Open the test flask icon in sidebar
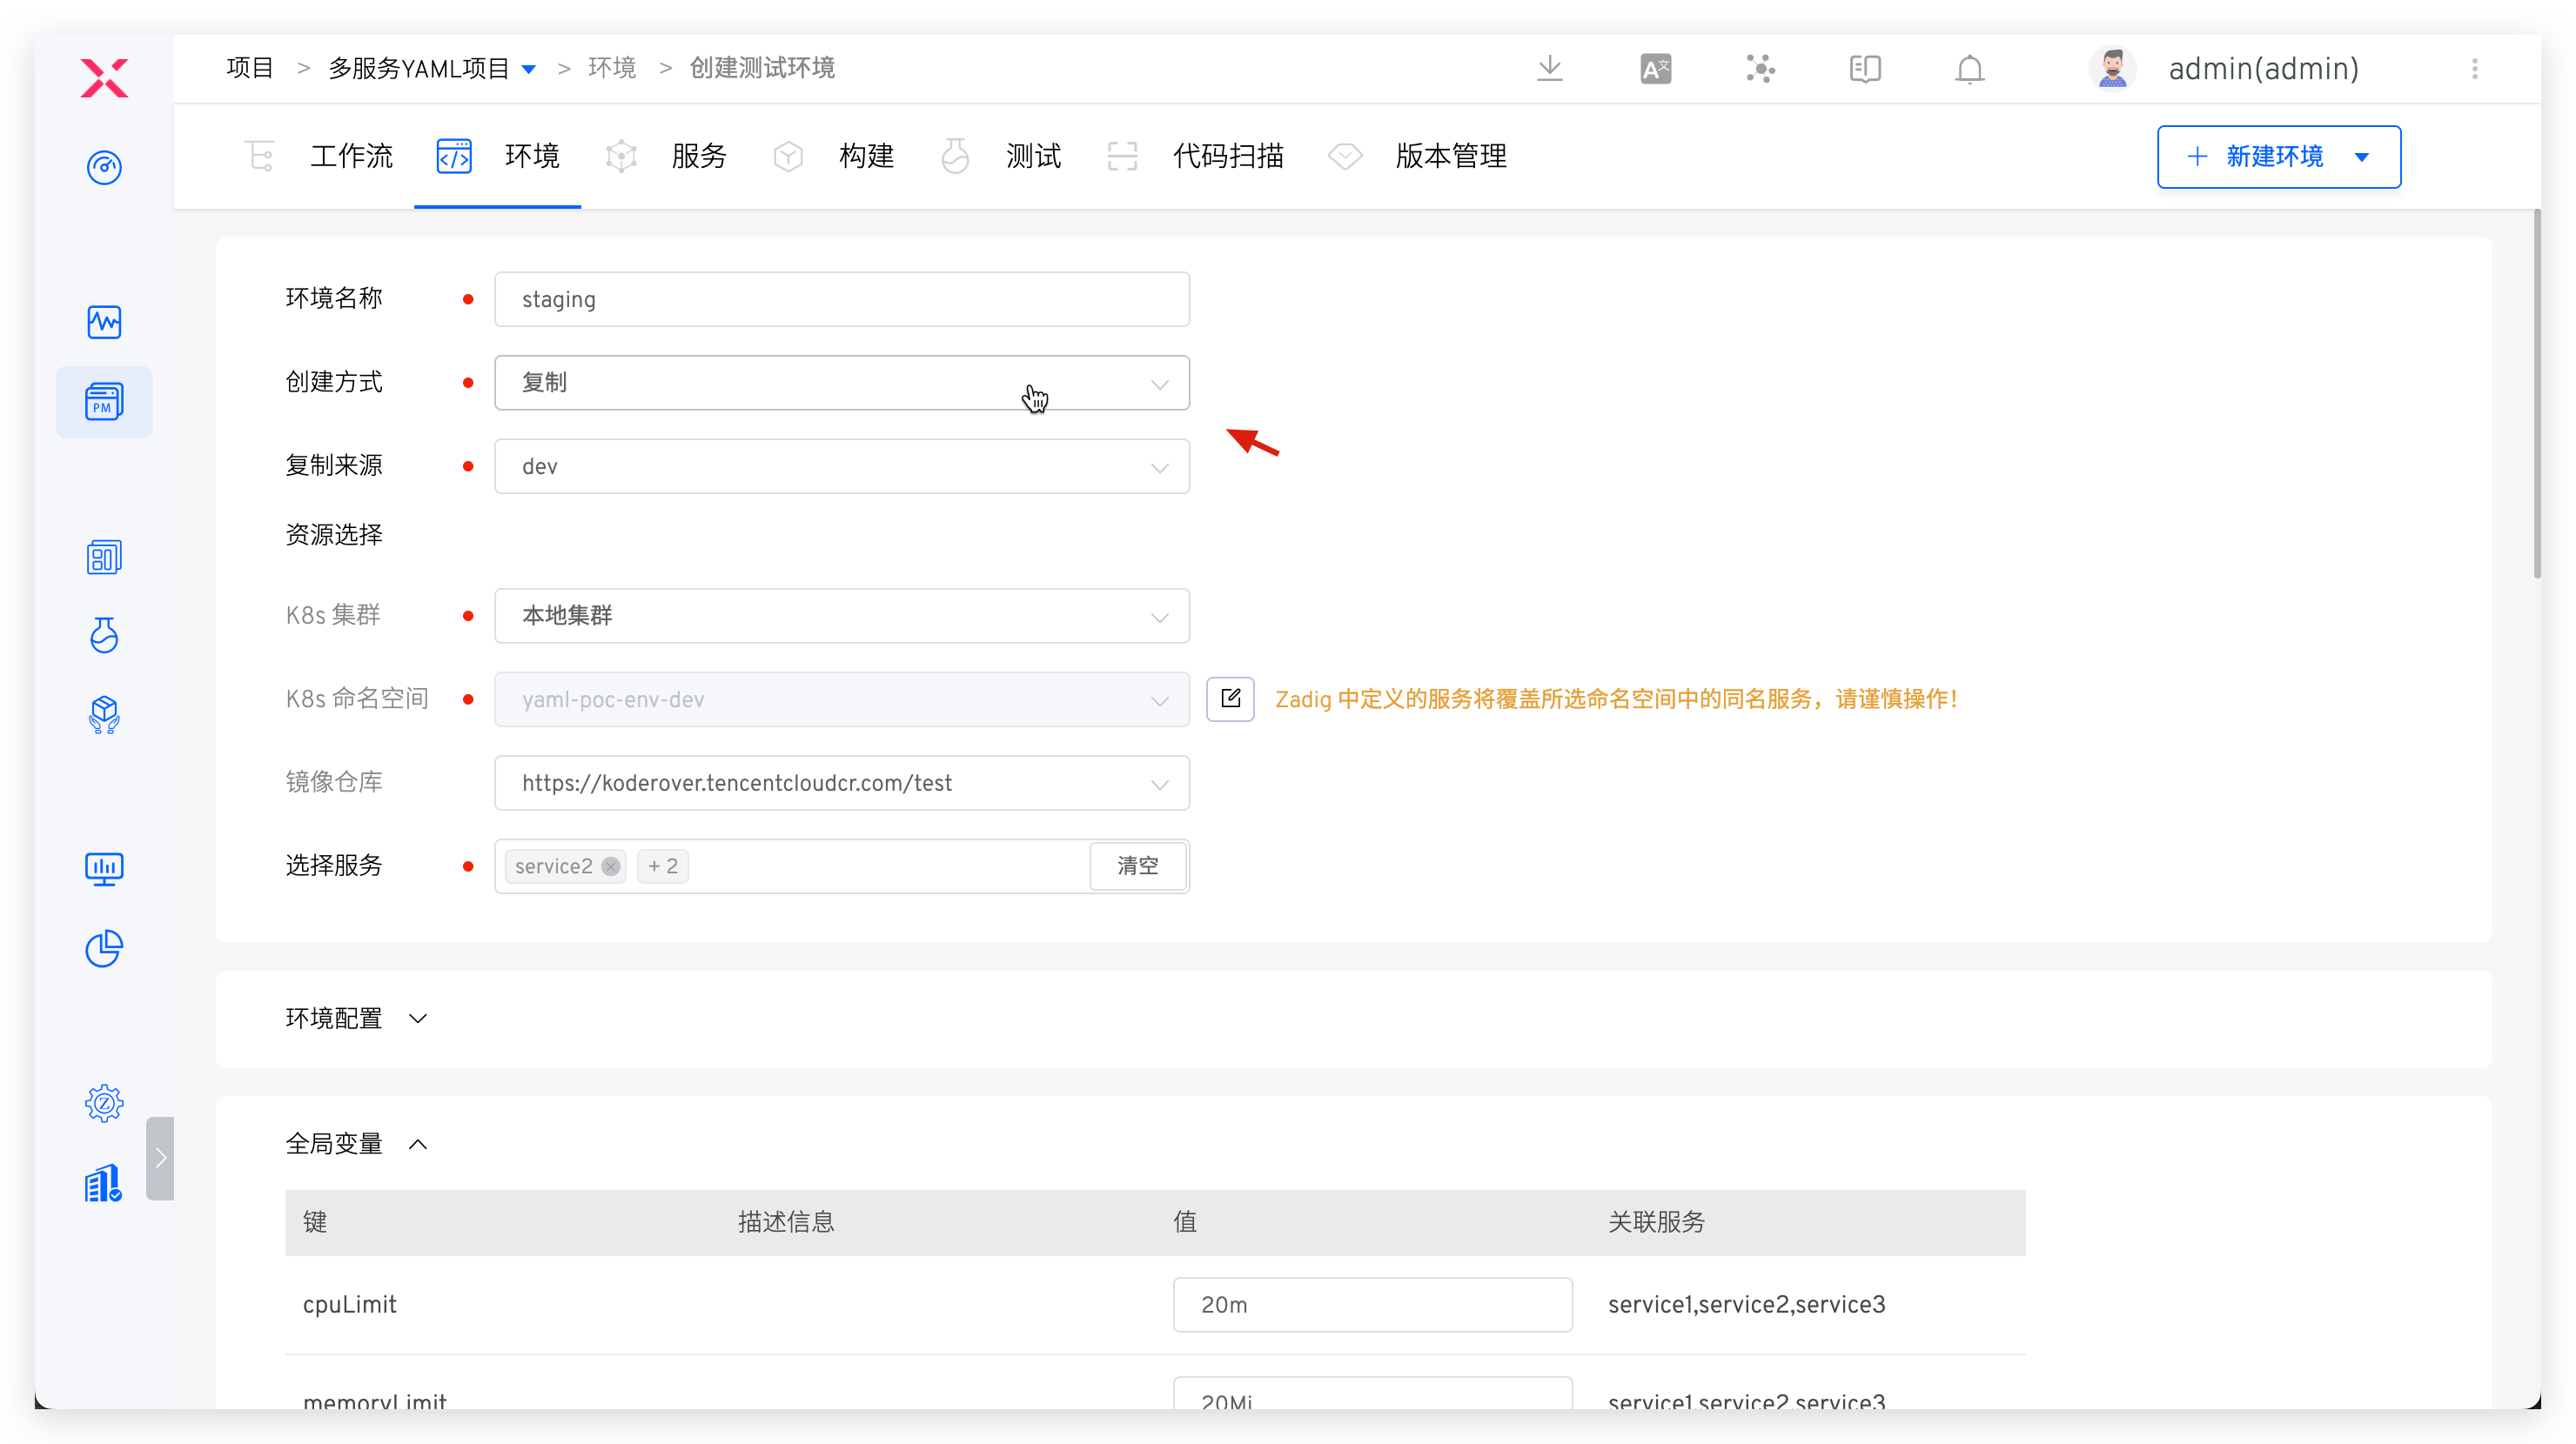The width and height of the screenshot is (2576, 1444). pyautogui.click(x=104, y=634)
